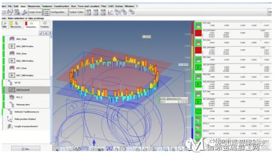The height and width of the screenshot is (155, 274).
Task: Select the highlighted gray row in feature list
Action: pos(26,90)
